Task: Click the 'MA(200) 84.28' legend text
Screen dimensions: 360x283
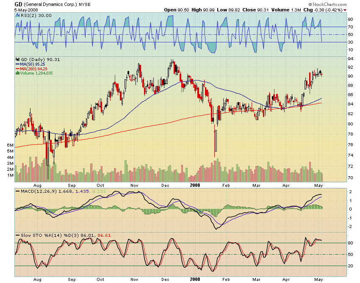Action: pos(34,69)
